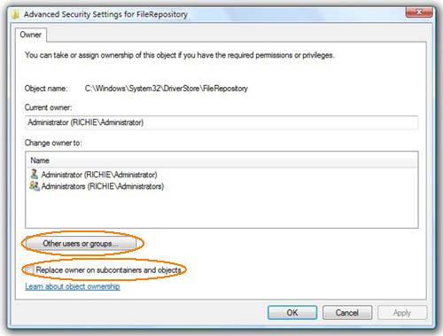Close the Advanced Security Settings dialog
This screenshot has width=443, height=336.
(419, 12)
